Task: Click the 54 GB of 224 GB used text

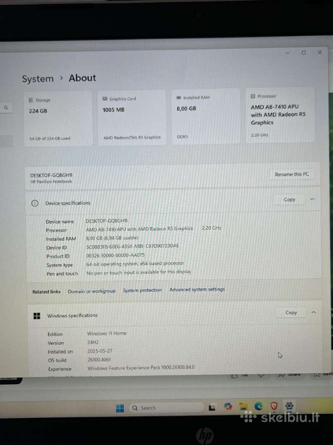Action: point(50,138)
